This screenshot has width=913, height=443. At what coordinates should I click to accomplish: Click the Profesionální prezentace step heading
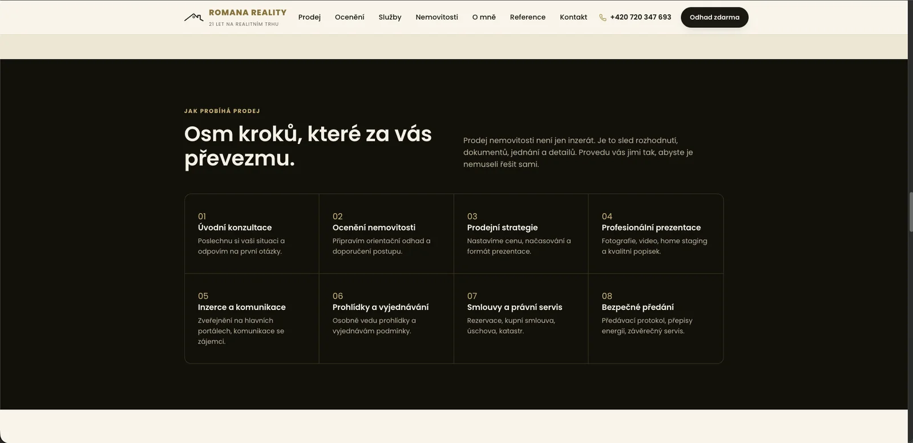point(651,227)
